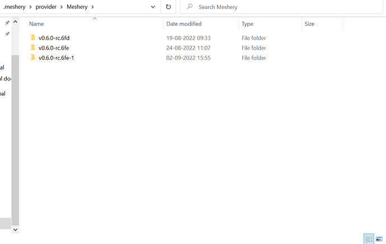Sort by the Name column header

pyautogui.click(x=36, y=24)
